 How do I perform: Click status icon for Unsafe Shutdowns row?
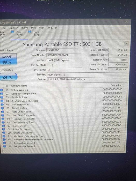tap(4, 133)
